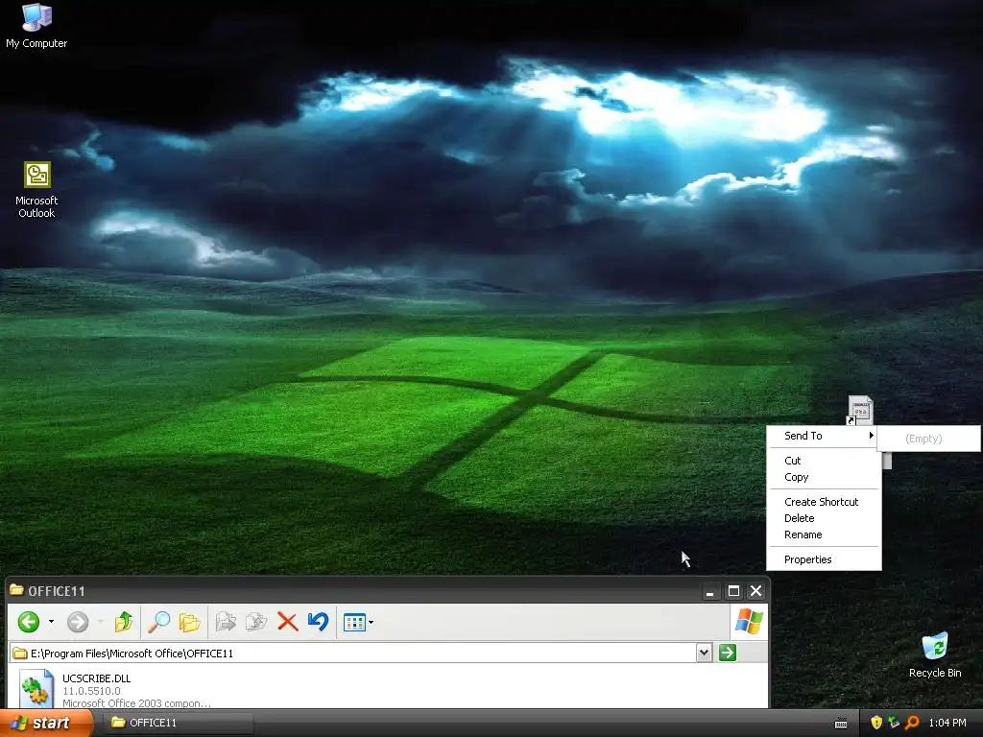Select the Recycle Bin desktop icon
The image size is (983, 737).
tap(935, 654)
